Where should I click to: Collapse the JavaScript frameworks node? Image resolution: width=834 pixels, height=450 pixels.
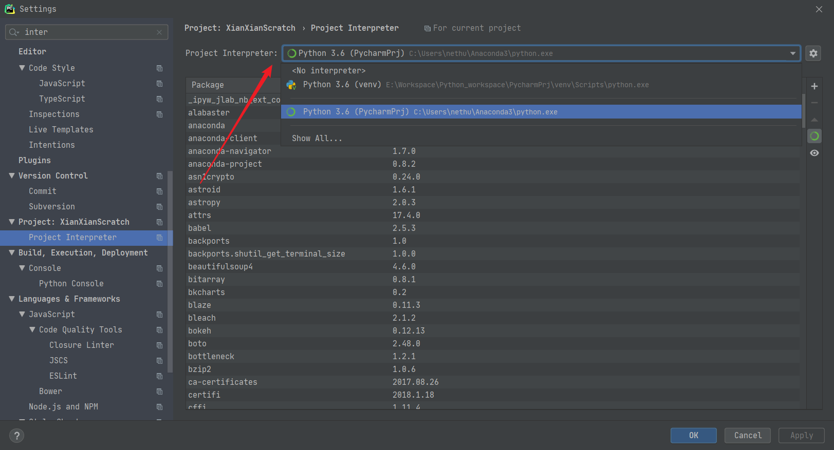(22, 314)
